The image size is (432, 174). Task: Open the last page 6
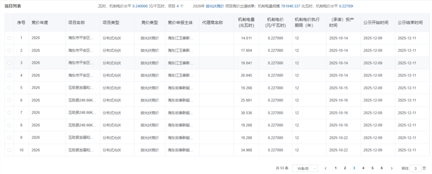[x=382, y=168]
